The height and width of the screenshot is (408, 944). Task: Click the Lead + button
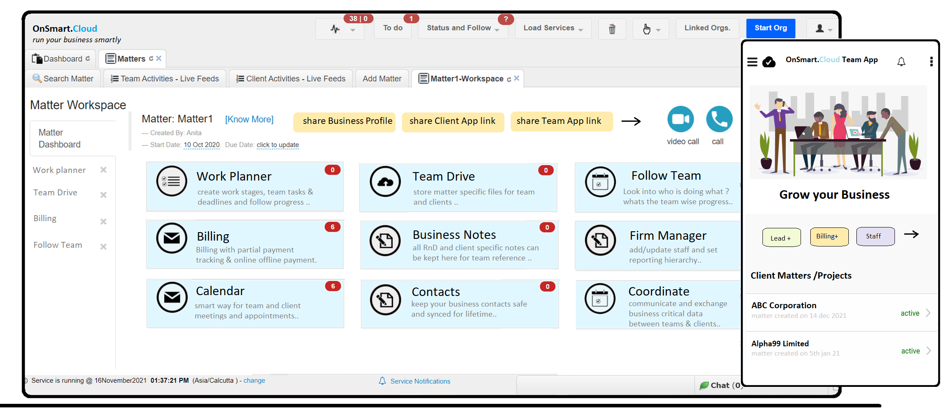(781, 238)
